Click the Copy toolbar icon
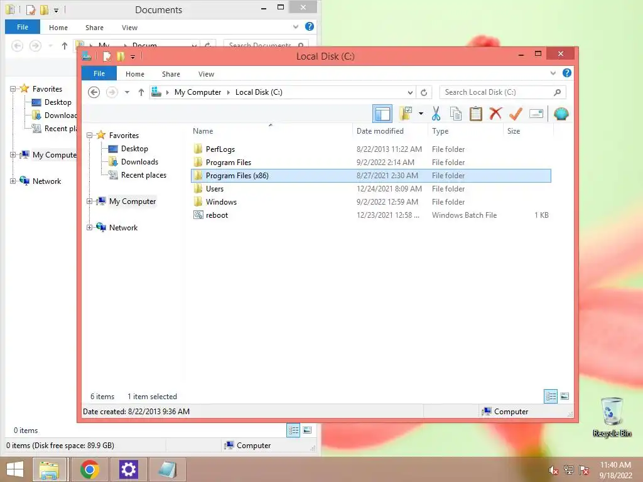Screen dimensions: 643x482 (456, 114)
